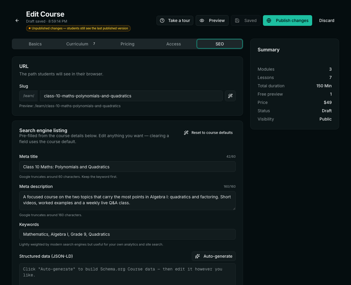Open the course Preview
The height and width of the screenshot is (285, 351).
pos(212,20)
